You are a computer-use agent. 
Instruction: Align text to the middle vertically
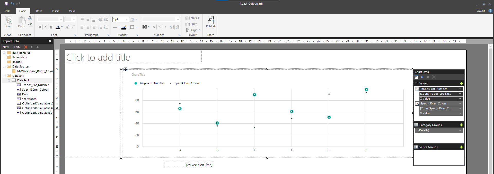click(x=88, y=20)
